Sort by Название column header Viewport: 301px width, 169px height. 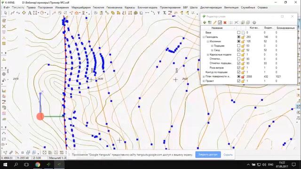tap(217, 28)
